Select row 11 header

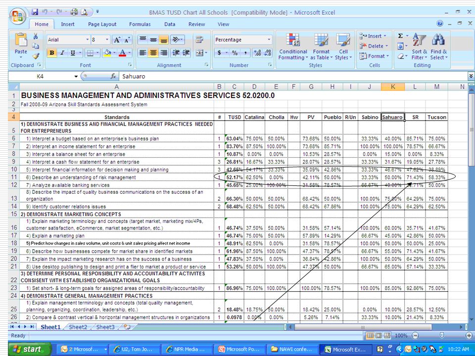14,178
